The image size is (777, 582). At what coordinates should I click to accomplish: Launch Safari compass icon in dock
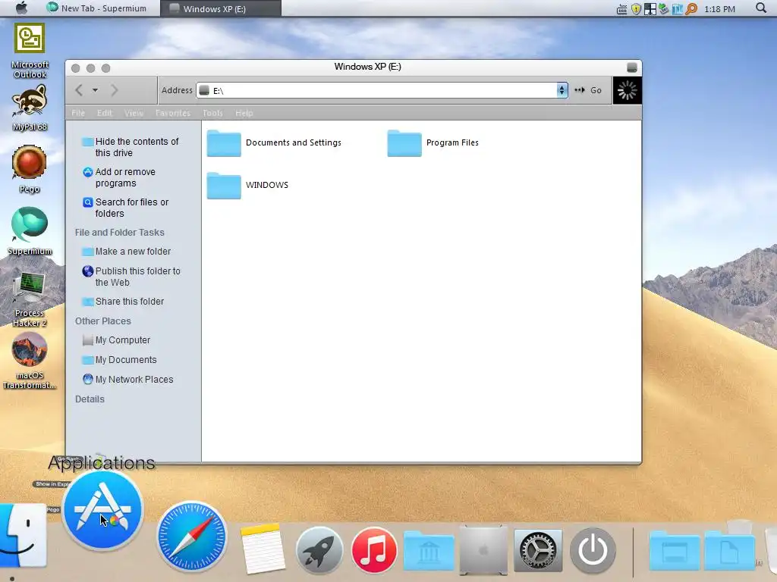[192, 537]
